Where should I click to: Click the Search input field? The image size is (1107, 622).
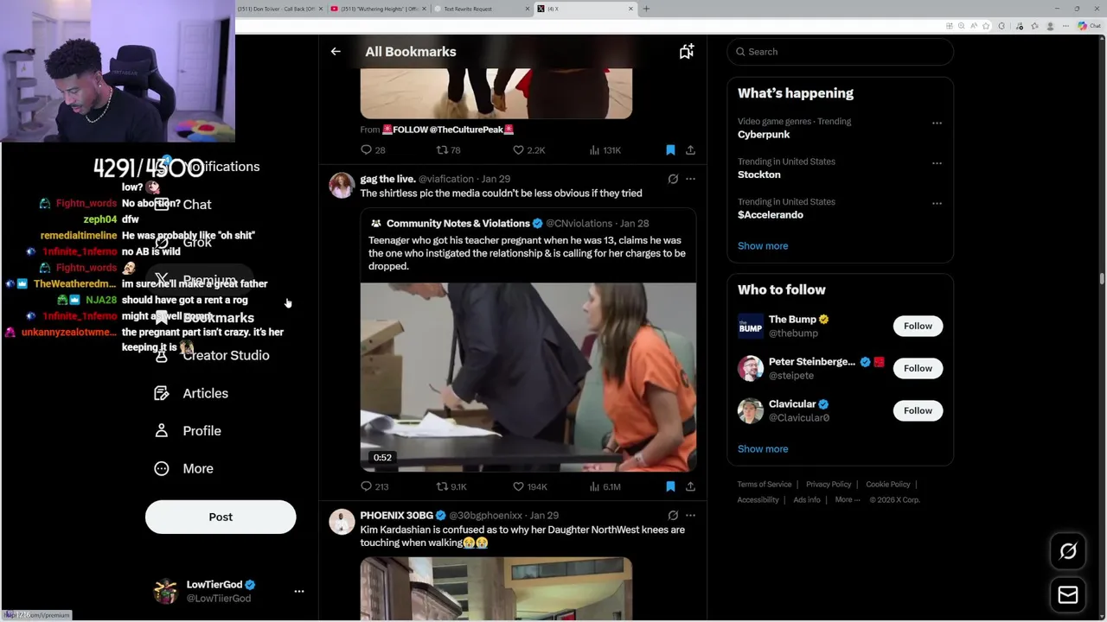click(841, 52)
